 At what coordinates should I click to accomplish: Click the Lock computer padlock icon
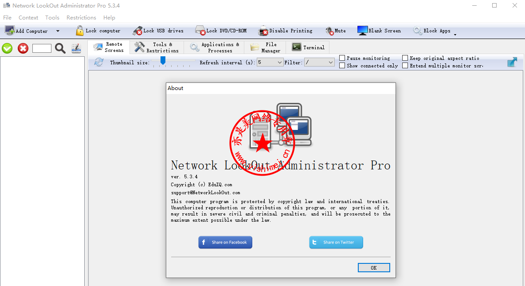pos(80,31)
